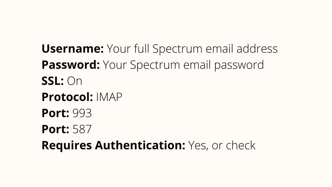Click the port number 993
The width and height of the screenshot is (332, 187).
tap(82, 113)
